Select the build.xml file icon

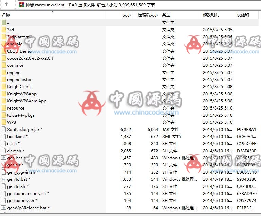4,136
